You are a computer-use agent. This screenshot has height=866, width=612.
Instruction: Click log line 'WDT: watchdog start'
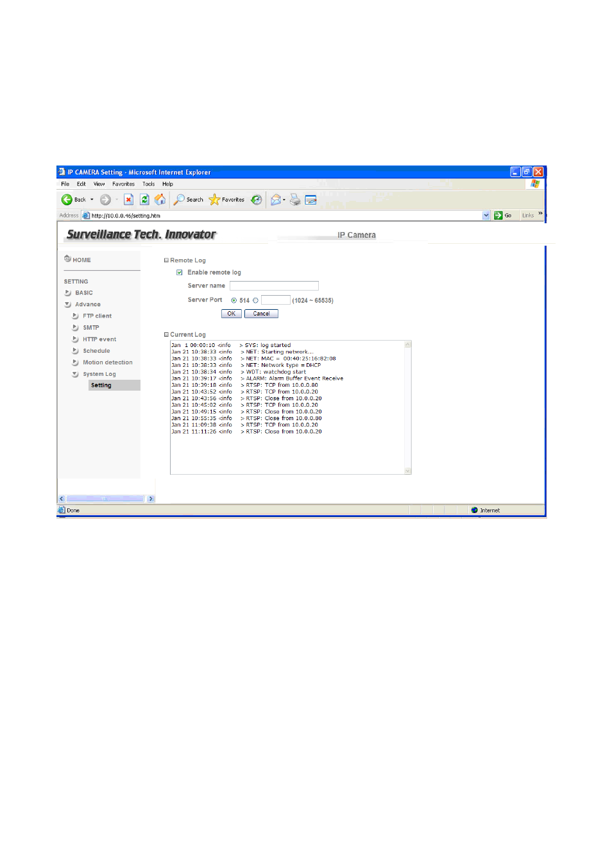239,371
